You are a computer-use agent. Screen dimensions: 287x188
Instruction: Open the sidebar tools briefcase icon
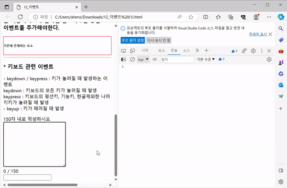(281, 51)
